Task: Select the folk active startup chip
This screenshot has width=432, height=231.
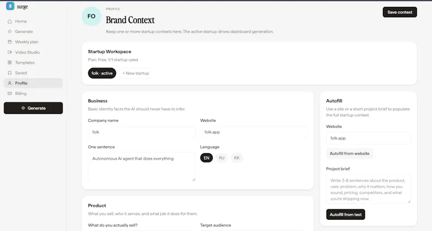Action: coord(102,73)
